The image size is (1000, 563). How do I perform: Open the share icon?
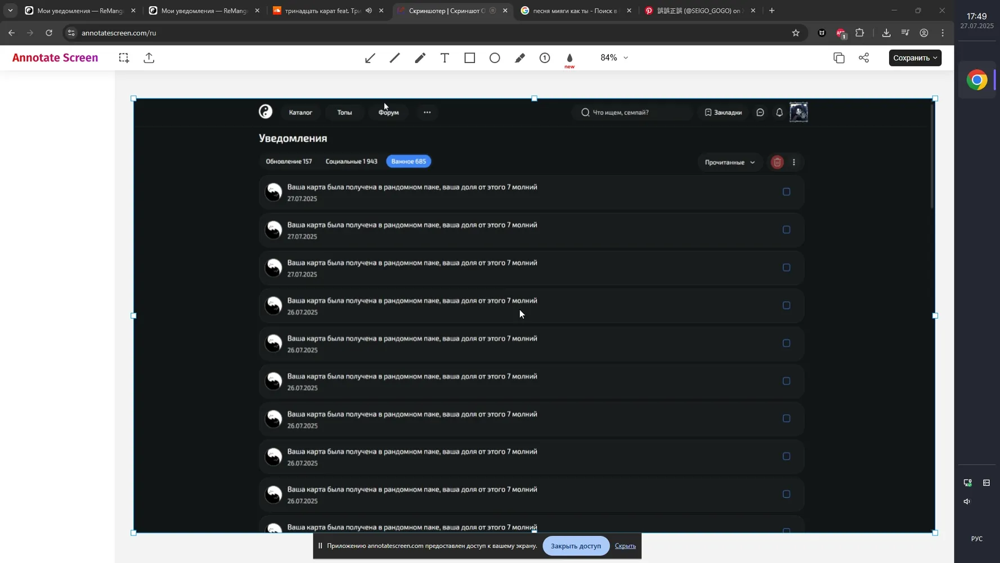pyautogui.click(x=864, y=58)
